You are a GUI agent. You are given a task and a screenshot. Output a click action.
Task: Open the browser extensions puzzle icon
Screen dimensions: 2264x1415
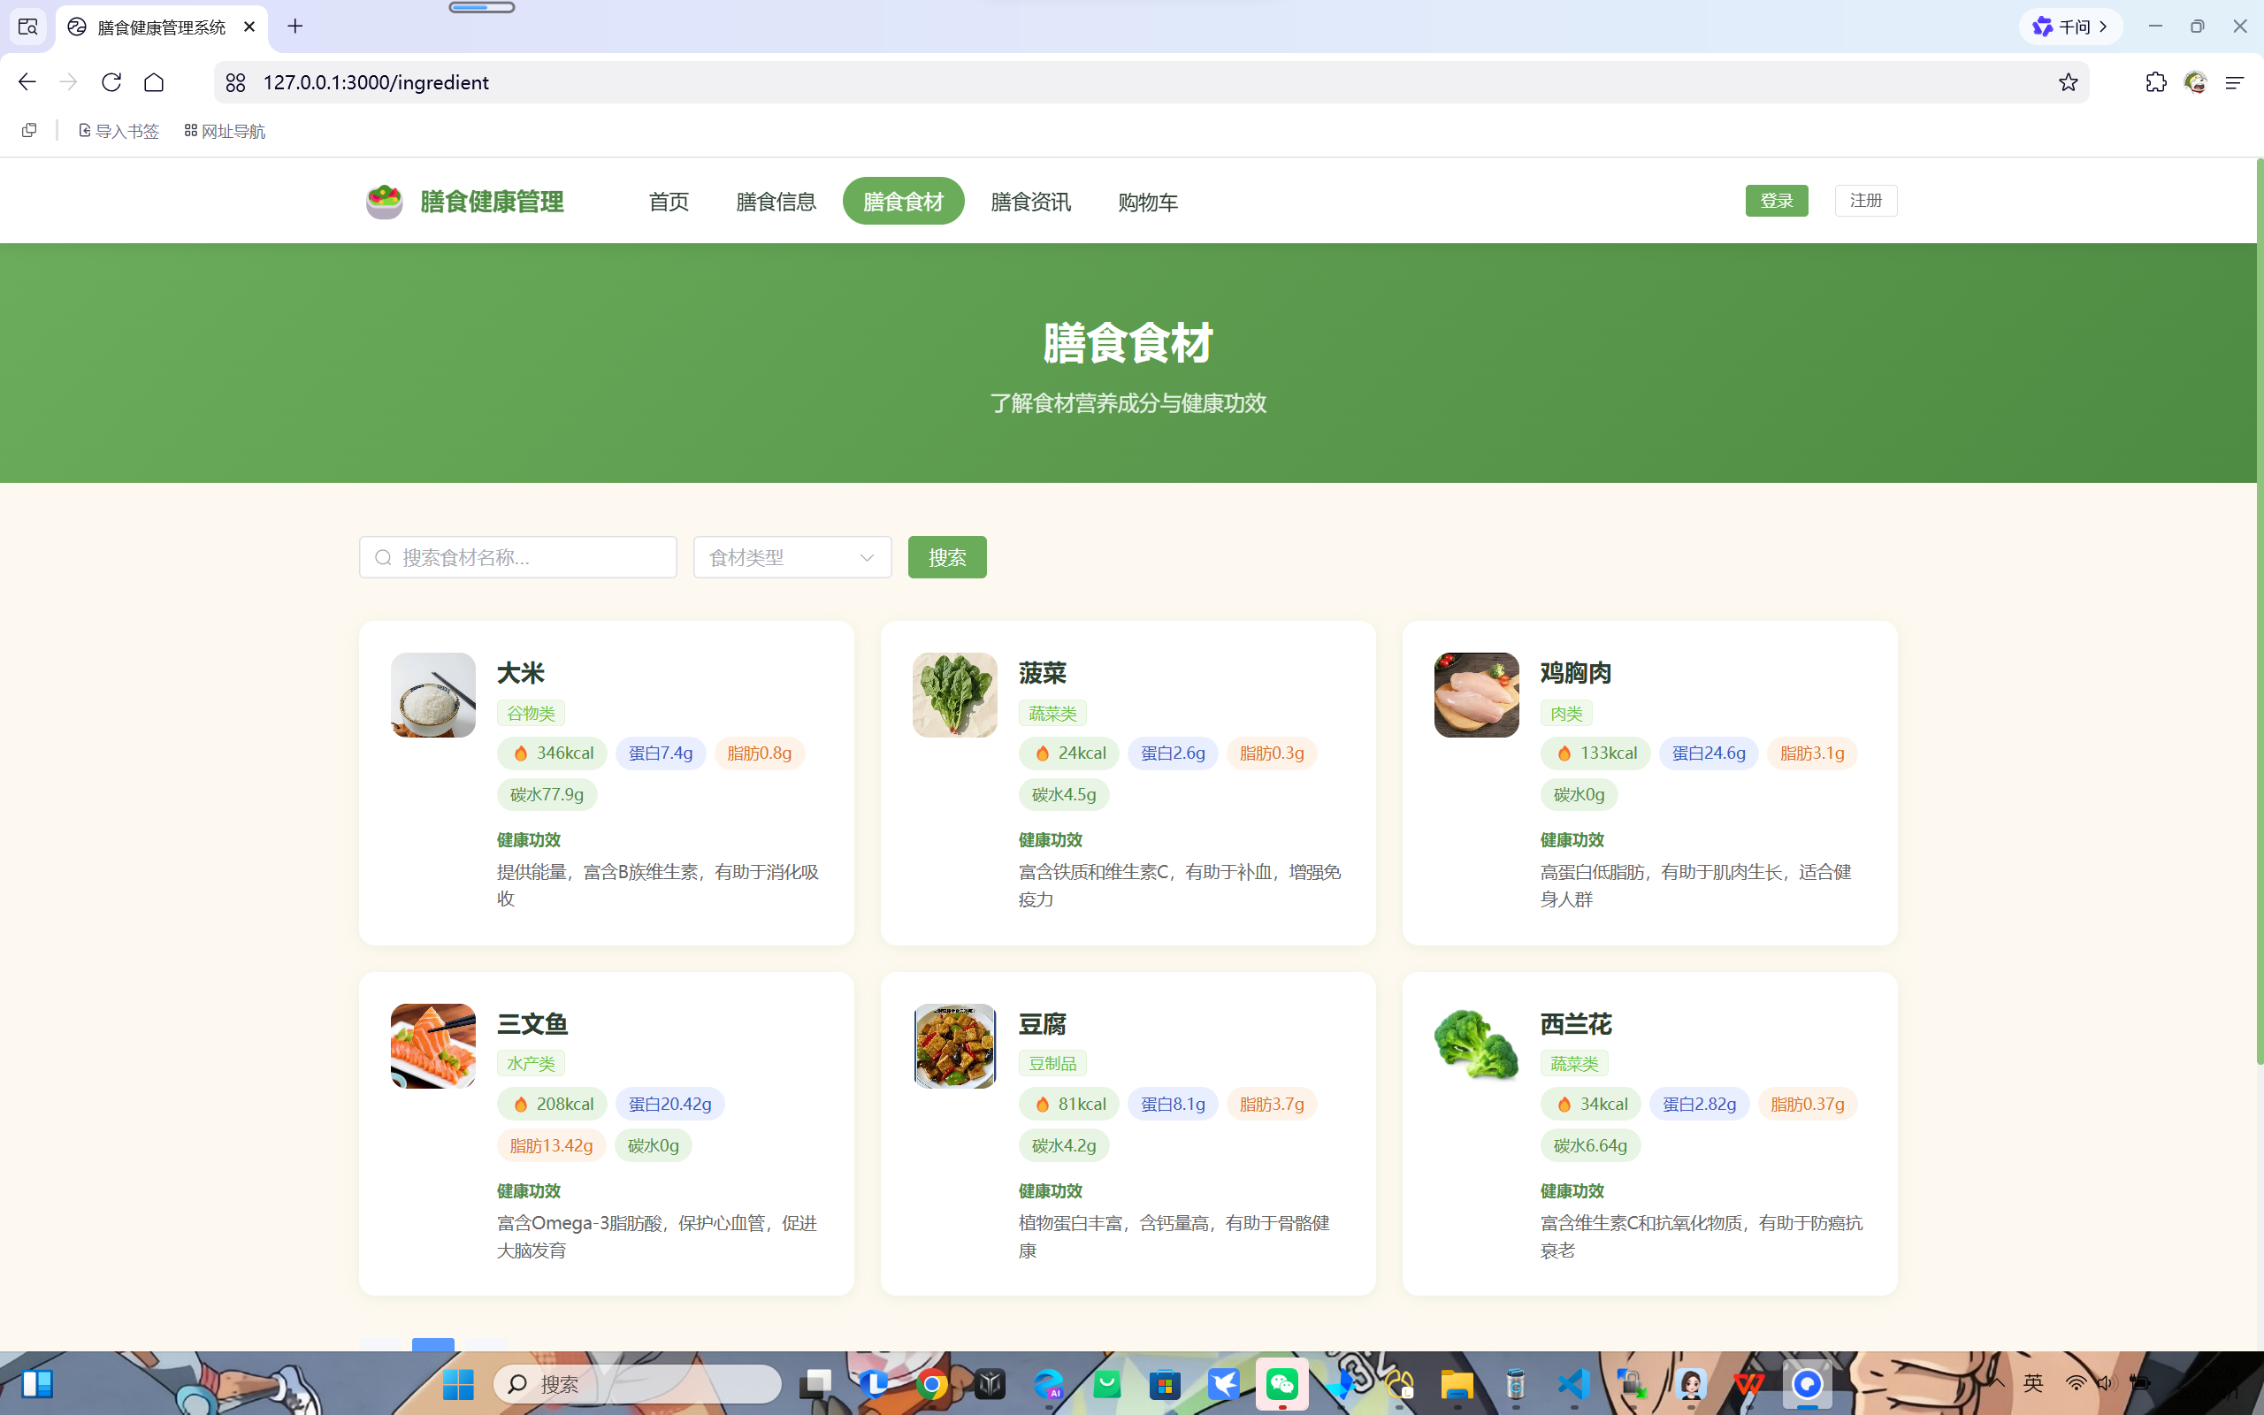2155,82
